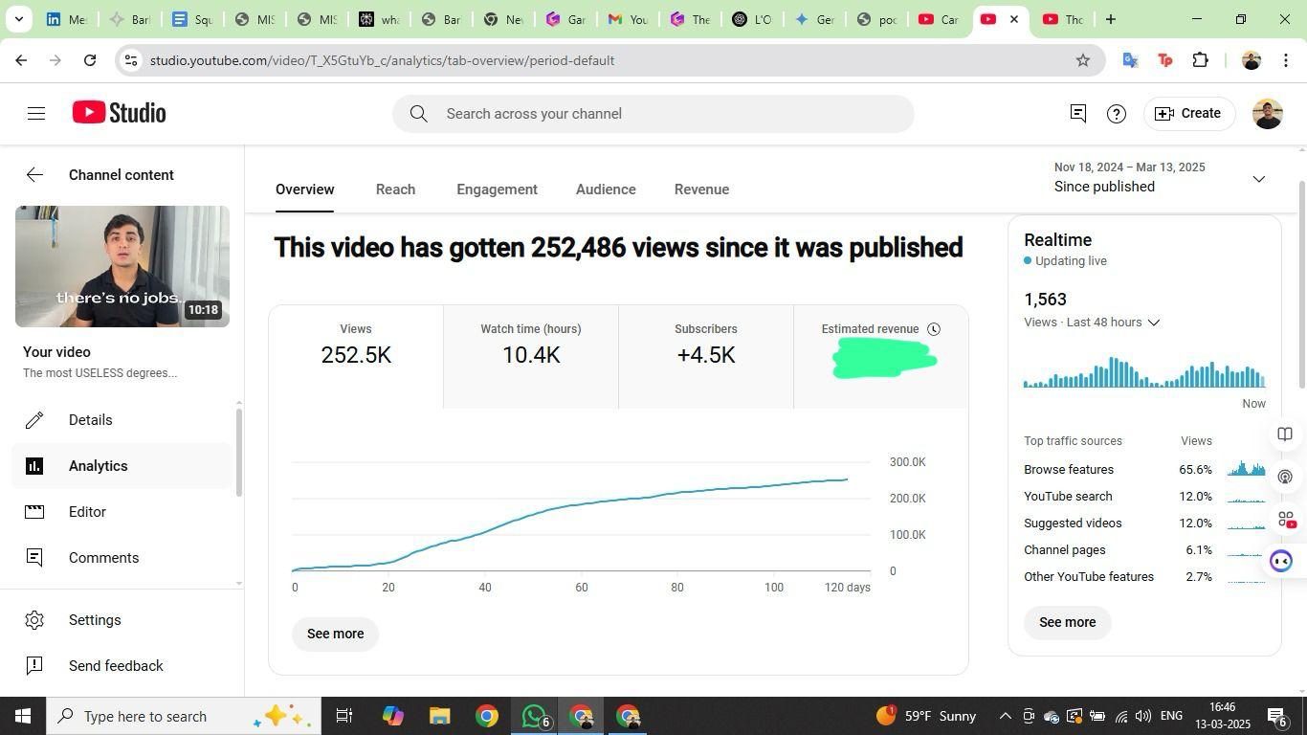This screenshot has height=735, width=1307.
Task: Open the browser extensions puzzle icon
Action: pyautogui.click(x=1200, y=60)
